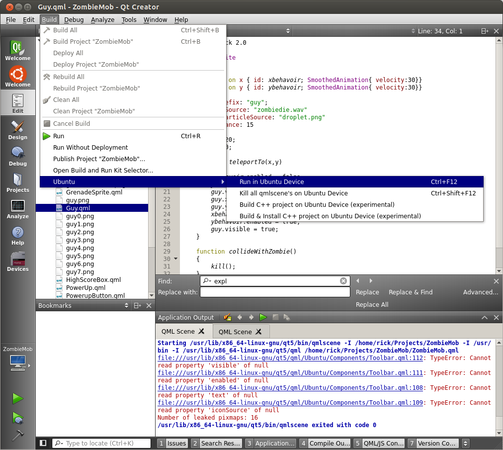Image resolution: width=503 pixels, height=450 pixels.
Task: Open the Find field search options dropdown
Action: pos(210,281)
